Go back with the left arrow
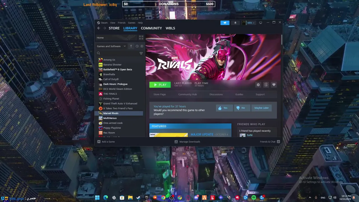The height and width of the screenshot is (202, 359). coord(99,28)
